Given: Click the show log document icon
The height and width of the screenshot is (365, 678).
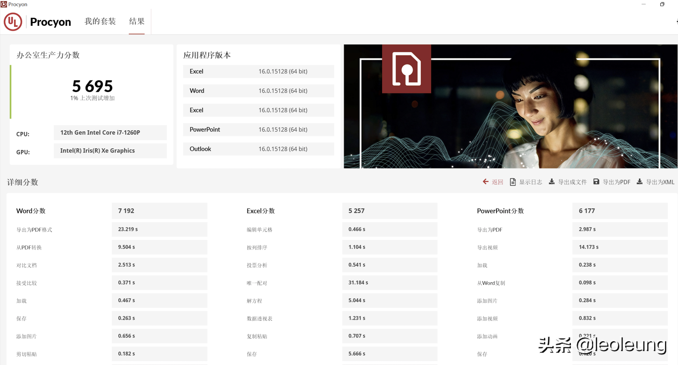Looking at the screenshot, I should tap(513, 182).
